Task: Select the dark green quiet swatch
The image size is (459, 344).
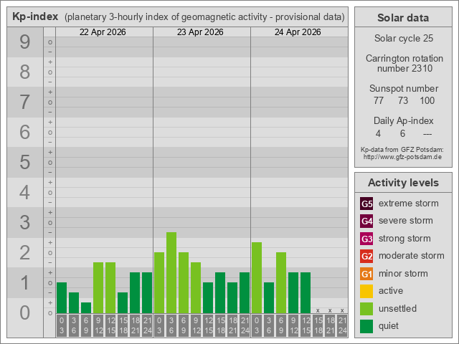Action: (x=366, y=326)
